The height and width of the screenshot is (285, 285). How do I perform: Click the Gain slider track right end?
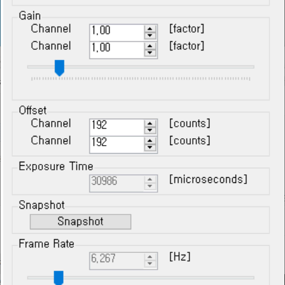[252, 67]
